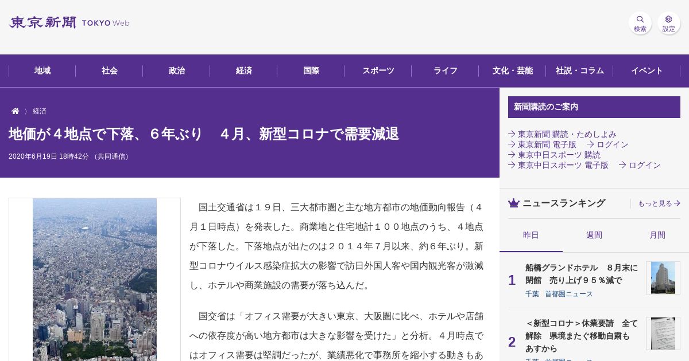Open the 東京新聞 電子版 link

(x=542, y=144)
